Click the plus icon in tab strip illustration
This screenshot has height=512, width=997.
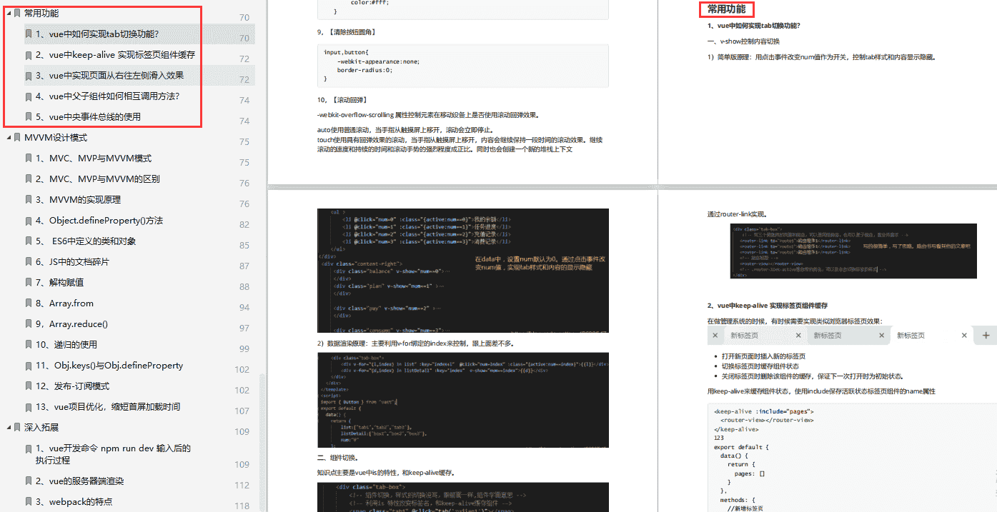986,335
